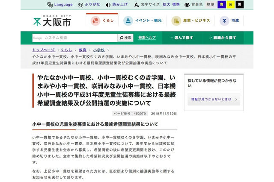Click the date 2018年11月30日
This screenshot has width=274, height=182.
pyautogui.click(x=164, y=114)
